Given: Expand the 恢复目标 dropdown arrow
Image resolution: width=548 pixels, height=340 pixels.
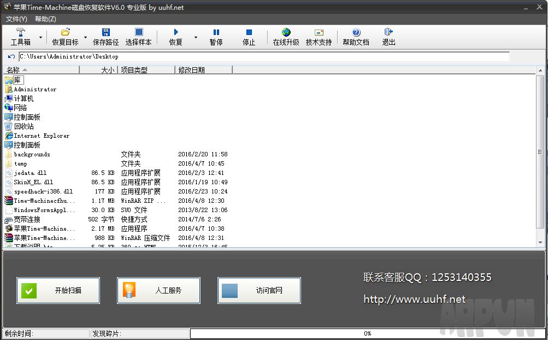Looking at the screenshot, I should 85,37.
